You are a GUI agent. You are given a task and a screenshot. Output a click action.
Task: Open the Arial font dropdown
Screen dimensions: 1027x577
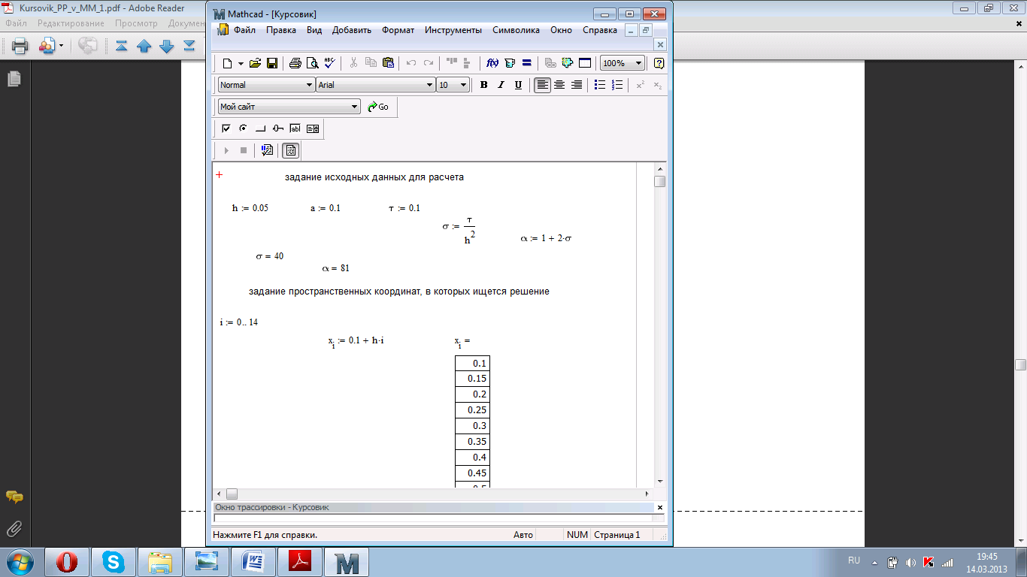point(430,85)
